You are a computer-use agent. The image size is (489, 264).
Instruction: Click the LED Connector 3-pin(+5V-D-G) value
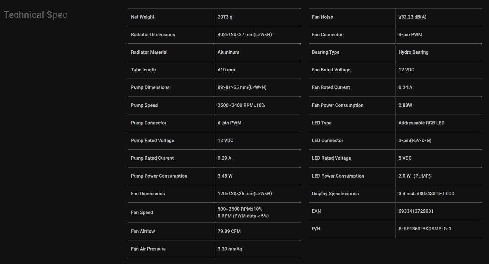(x=415, y=140)
